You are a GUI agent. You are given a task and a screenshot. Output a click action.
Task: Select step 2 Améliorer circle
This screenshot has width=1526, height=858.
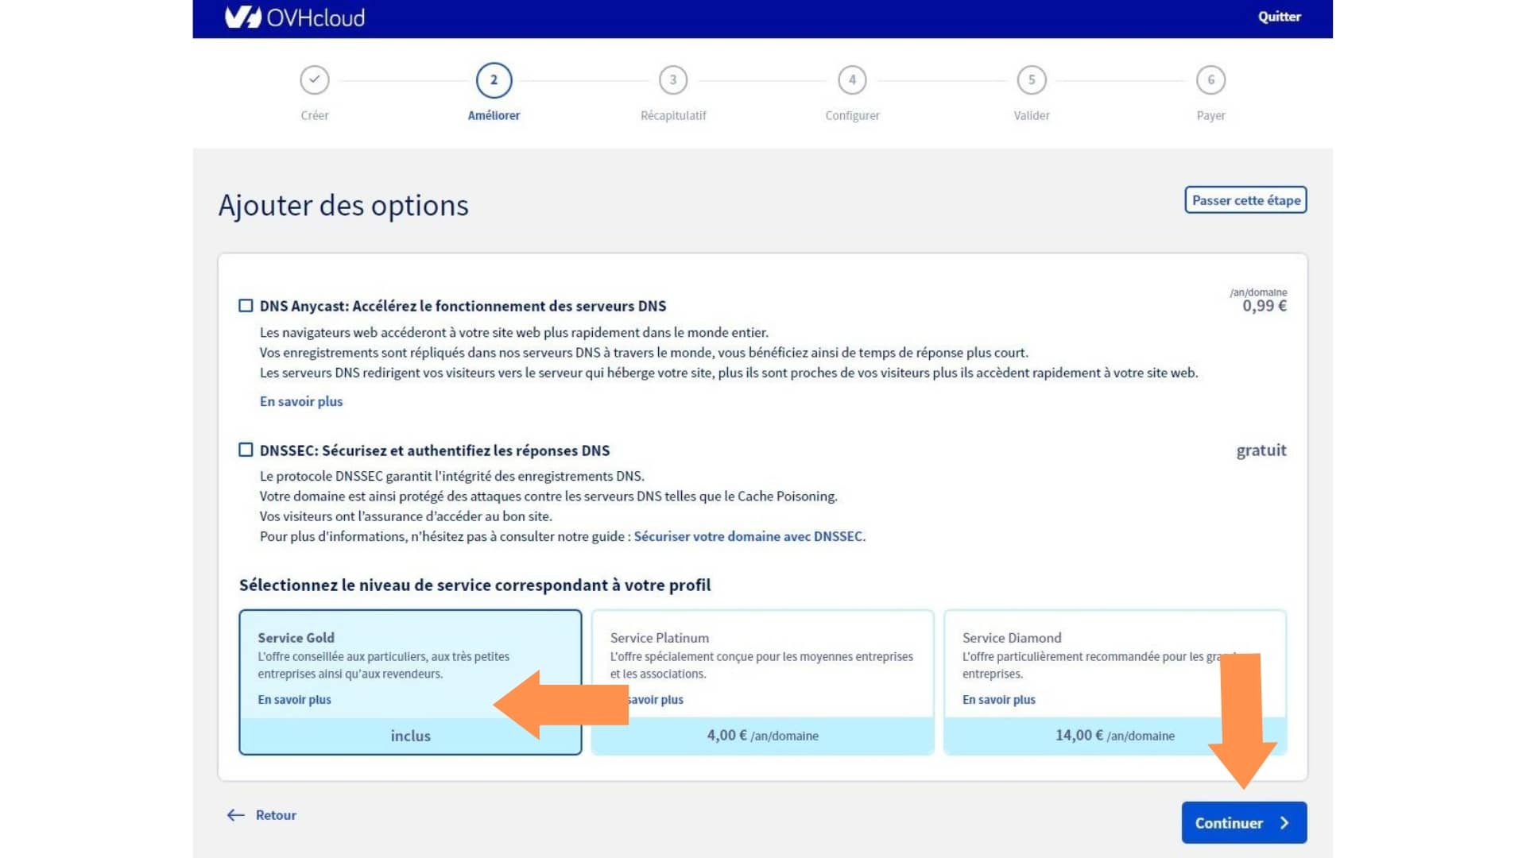[x=494, y=79]
